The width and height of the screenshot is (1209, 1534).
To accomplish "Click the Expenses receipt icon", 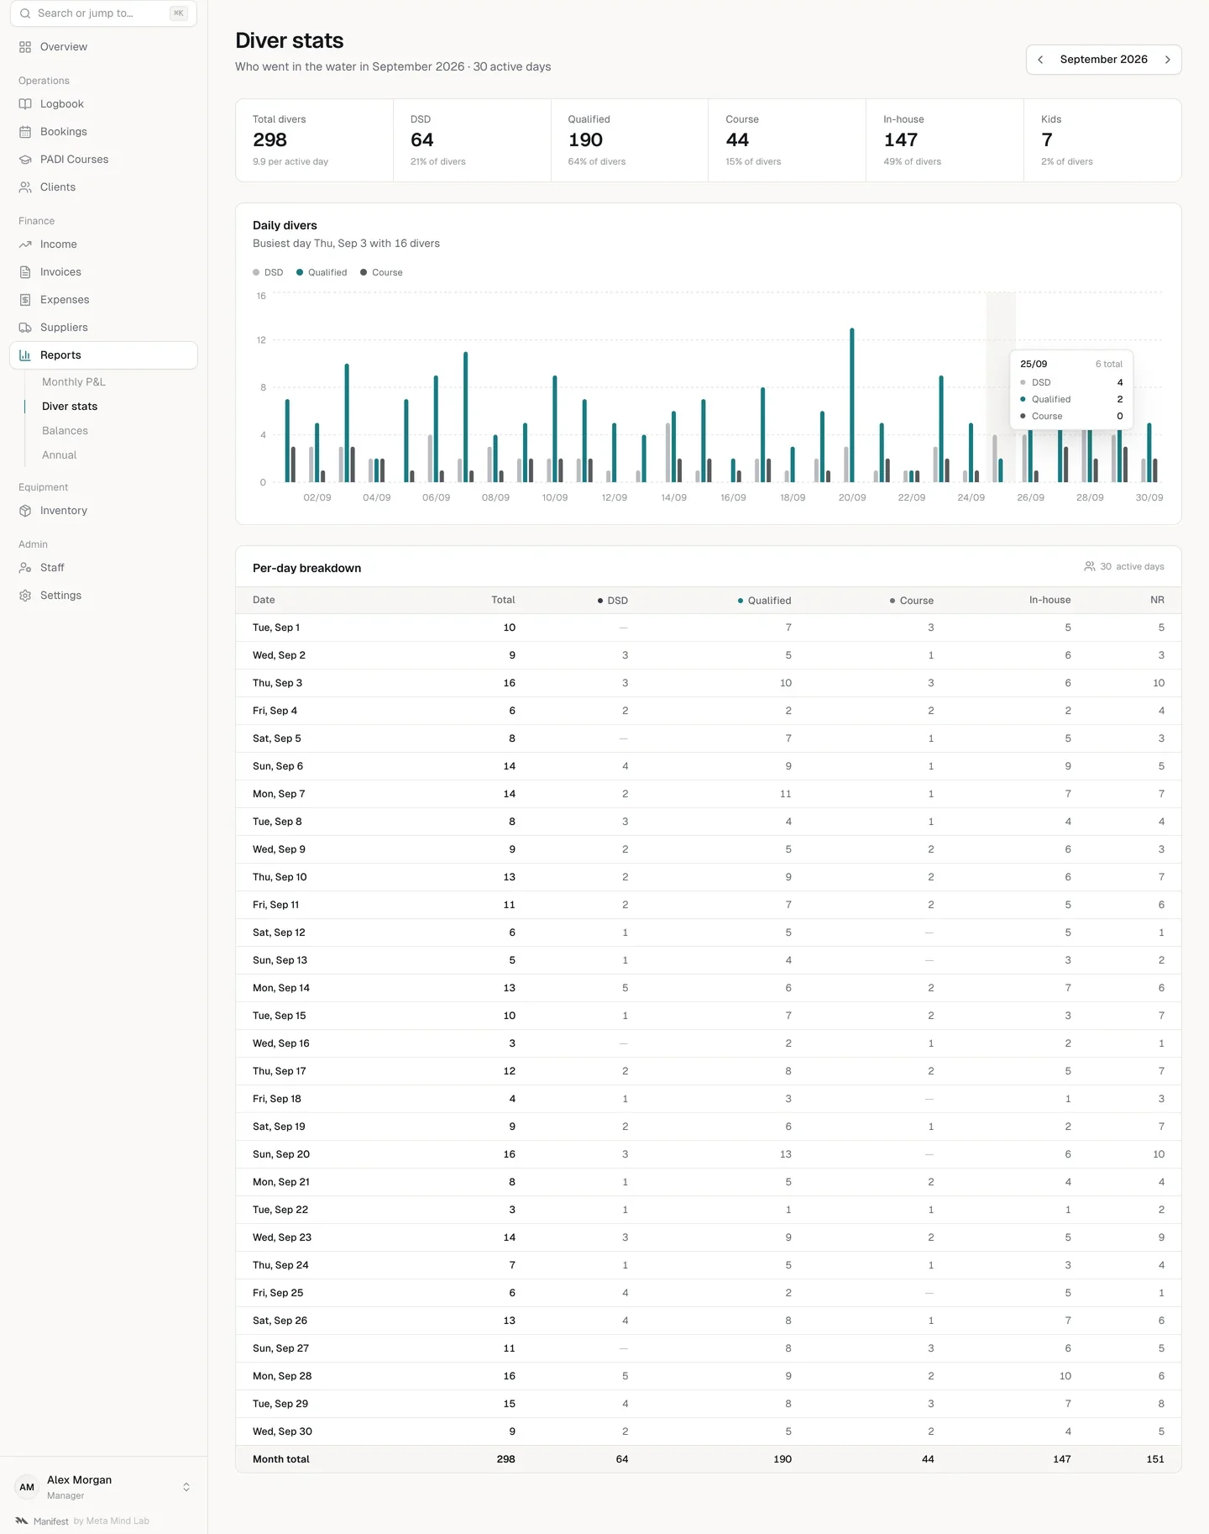I will click(x=25, y=300).
